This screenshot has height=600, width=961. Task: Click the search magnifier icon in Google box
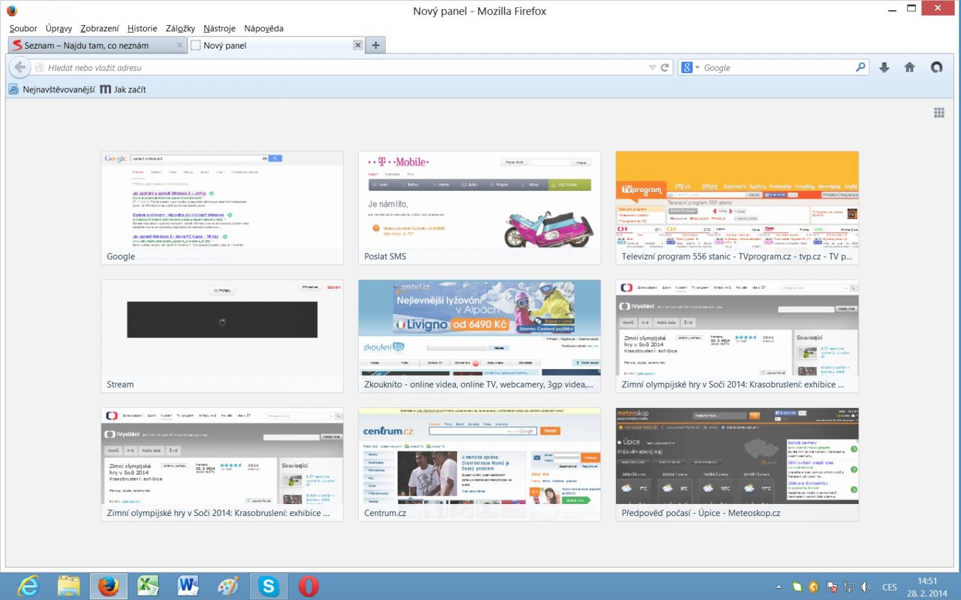point(861,67)
